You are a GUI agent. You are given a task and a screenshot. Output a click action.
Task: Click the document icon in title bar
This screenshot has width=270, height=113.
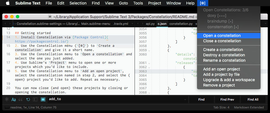(x=50, y=17)
